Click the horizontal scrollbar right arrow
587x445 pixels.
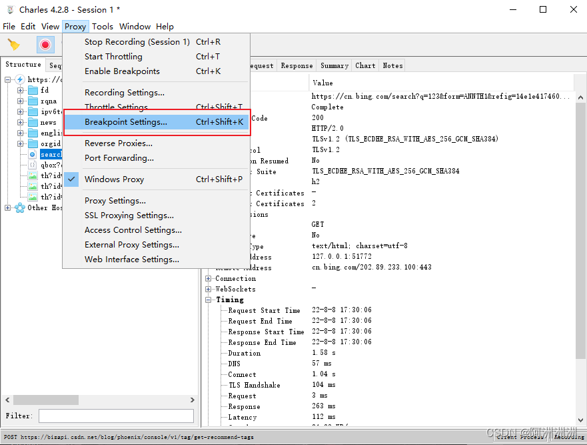click(x=193, y=400)
